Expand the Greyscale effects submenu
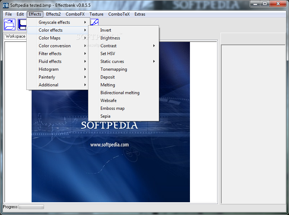Image resolution: width=289 pixels, height=215 pixels. (x=58, y=22)
